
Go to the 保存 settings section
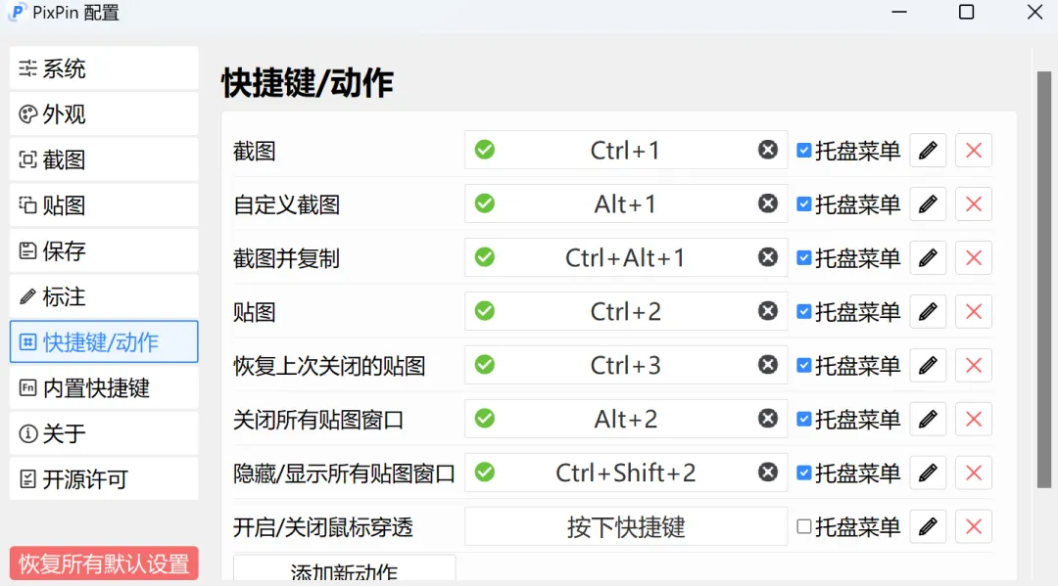click(x=104, y=251)
